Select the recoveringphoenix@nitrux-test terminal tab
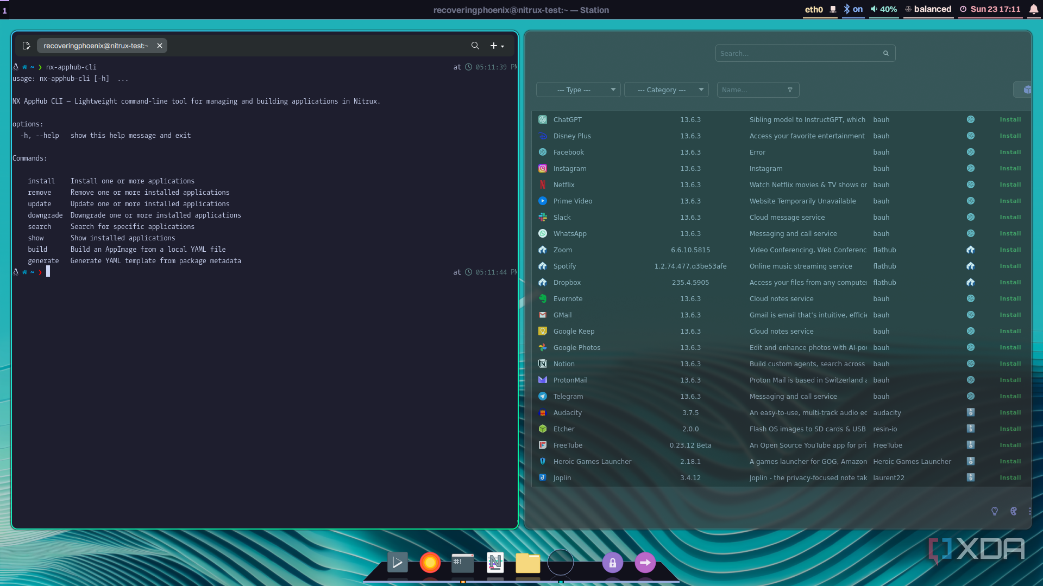Viewport: 1043px width, 586px height. coord(96,46)
